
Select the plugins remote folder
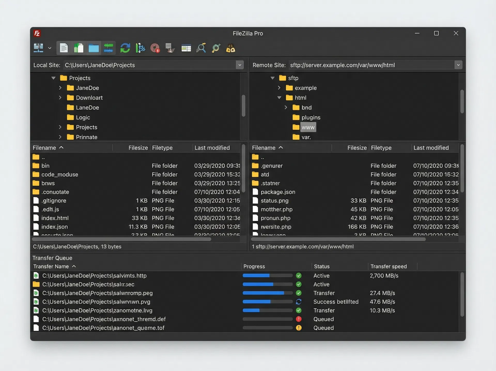311,117
